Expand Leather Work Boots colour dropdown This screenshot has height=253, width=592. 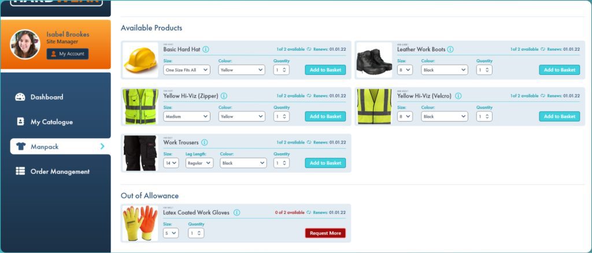click(x=444, y=70)
